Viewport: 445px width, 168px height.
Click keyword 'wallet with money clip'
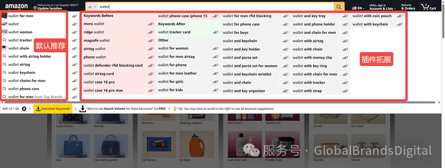[312, 57]
